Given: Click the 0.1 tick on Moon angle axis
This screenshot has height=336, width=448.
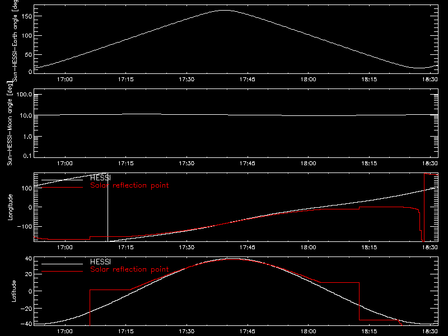Looking at the screenshot, I should pyautogui.click(x=27, y=156).
